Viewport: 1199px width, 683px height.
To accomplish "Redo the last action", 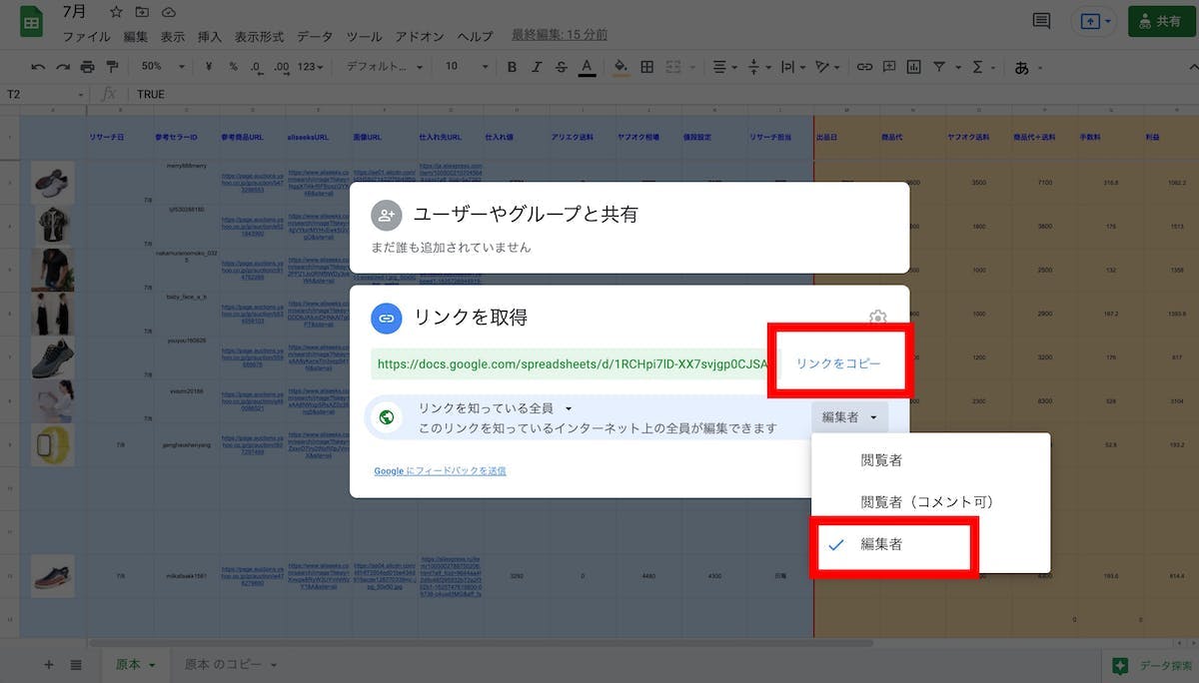I will tap(62, 67).
